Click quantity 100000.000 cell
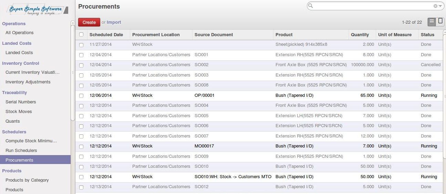Screen dimensions: 446x194 [x=362, y=65]
